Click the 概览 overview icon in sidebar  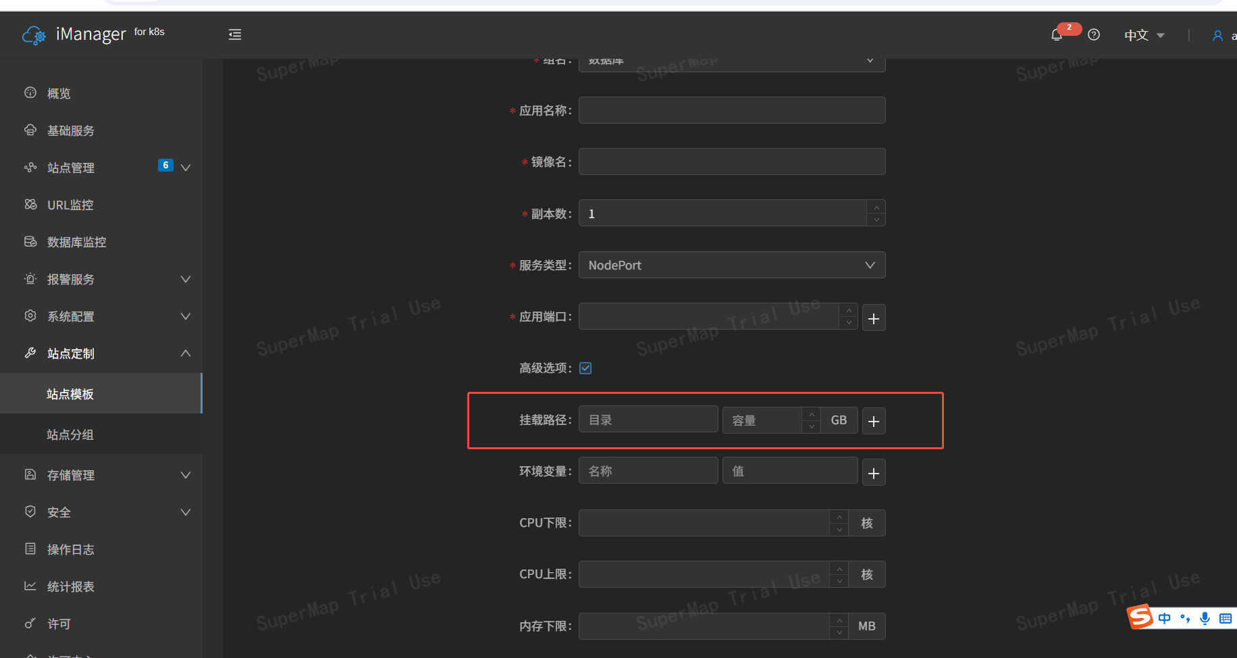click(x=30, y=93)
